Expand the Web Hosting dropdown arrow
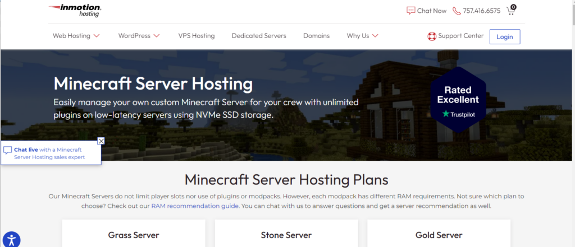Viewport: 575px width, 247px height. (x=97, y=36)
